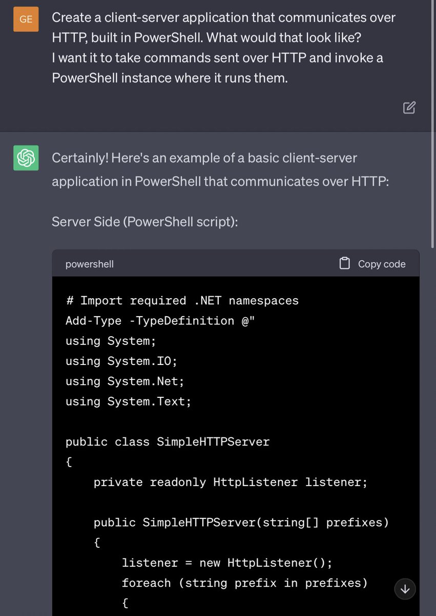
Task: Select the powershell language label
Action: pyautogui.click(x=89, y=264)
